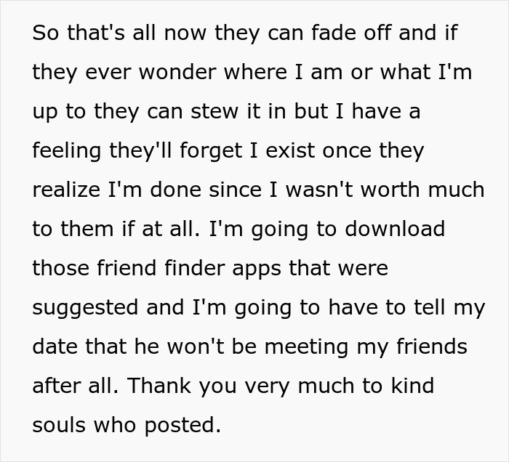Click the phrase "tell my"
The image size is (509, 462).
pyautogui.click(x=444, y=308)
